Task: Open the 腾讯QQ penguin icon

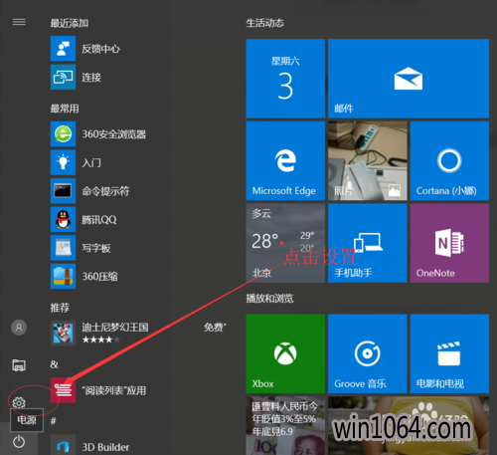Action: tap(63, 219)
